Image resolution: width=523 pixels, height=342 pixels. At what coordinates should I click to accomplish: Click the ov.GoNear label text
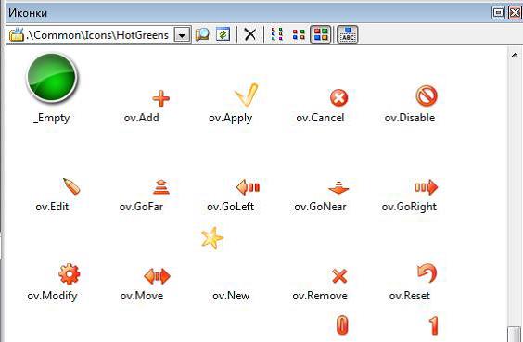point(320,207)
